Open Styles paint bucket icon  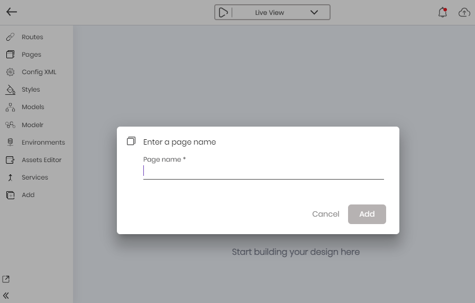coord(10,90)
